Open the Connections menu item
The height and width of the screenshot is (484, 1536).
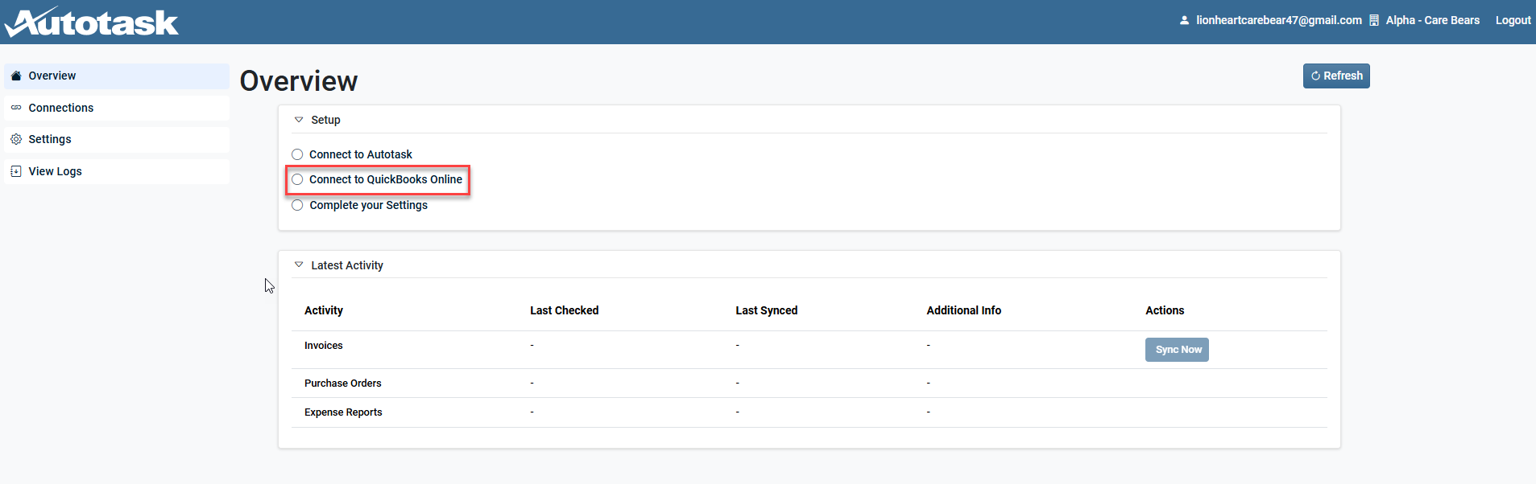click(61, 108)
